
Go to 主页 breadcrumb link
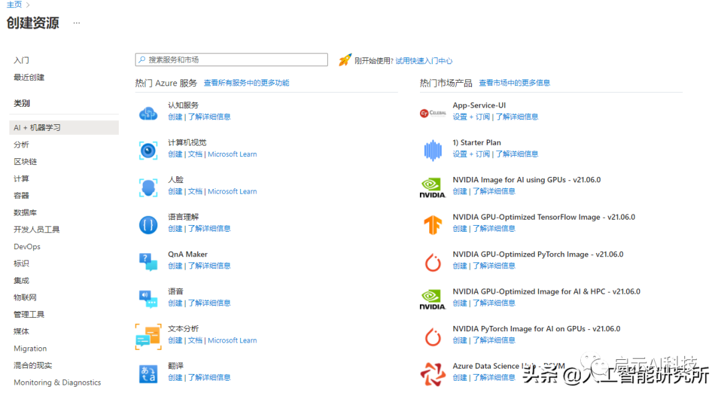(x=14, y=5)
